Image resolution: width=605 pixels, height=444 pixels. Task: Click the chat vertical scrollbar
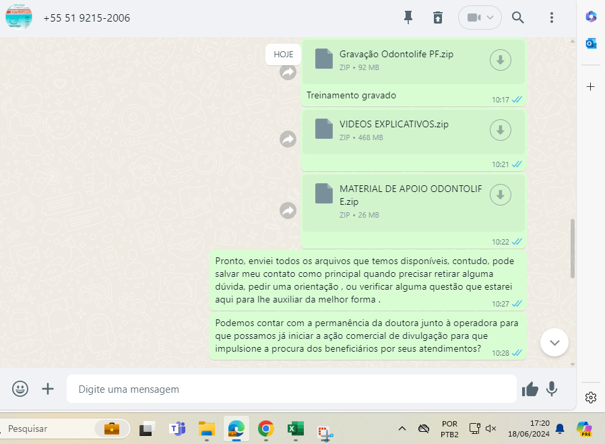573,247
